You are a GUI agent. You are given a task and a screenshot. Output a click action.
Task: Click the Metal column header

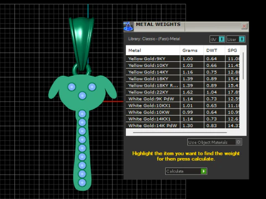(153, 50)
